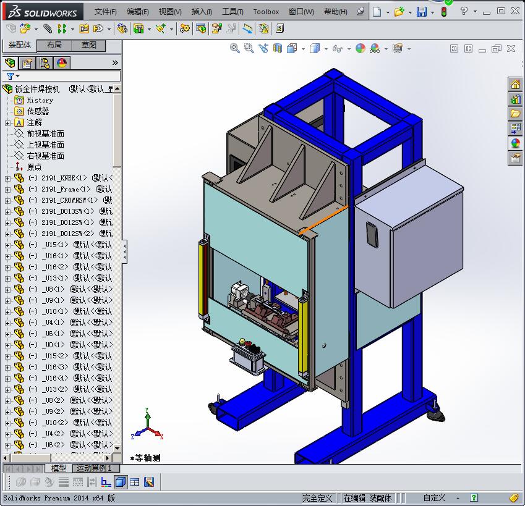Click Previous View icon
525x506 pixels.
[x=263, y=48]
